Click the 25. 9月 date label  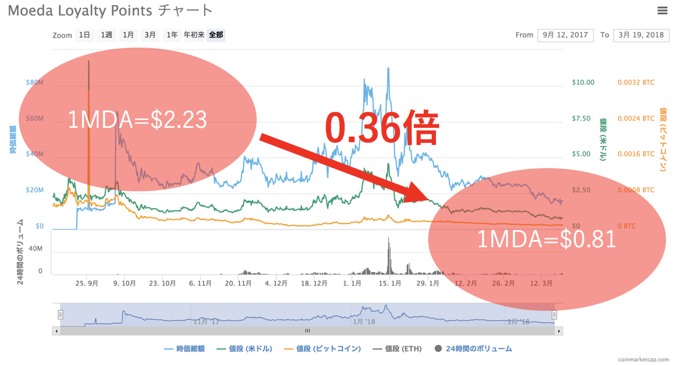pyautogui.click(x=87, y=283)
